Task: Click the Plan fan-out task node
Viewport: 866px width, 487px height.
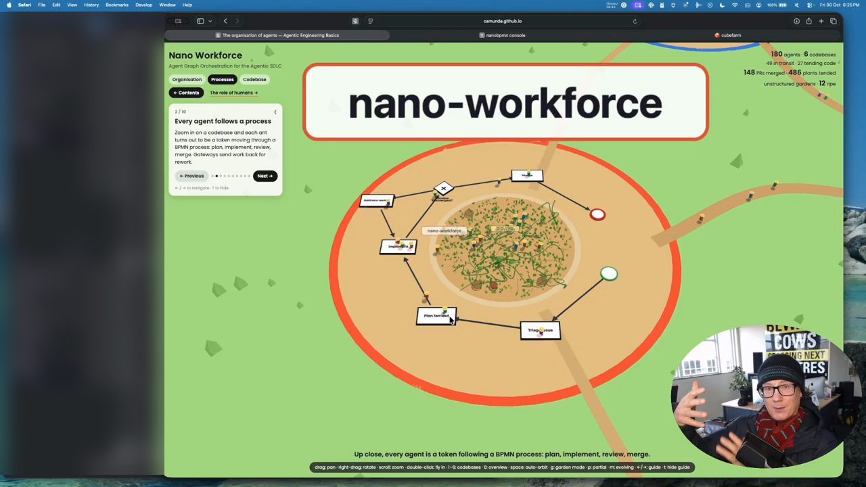Action: [436, 316]
